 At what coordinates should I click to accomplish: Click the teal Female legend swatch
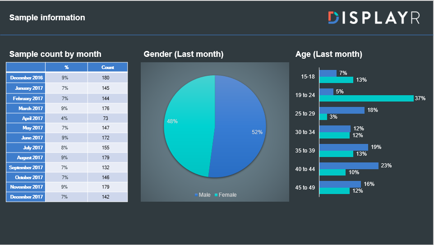216,195
